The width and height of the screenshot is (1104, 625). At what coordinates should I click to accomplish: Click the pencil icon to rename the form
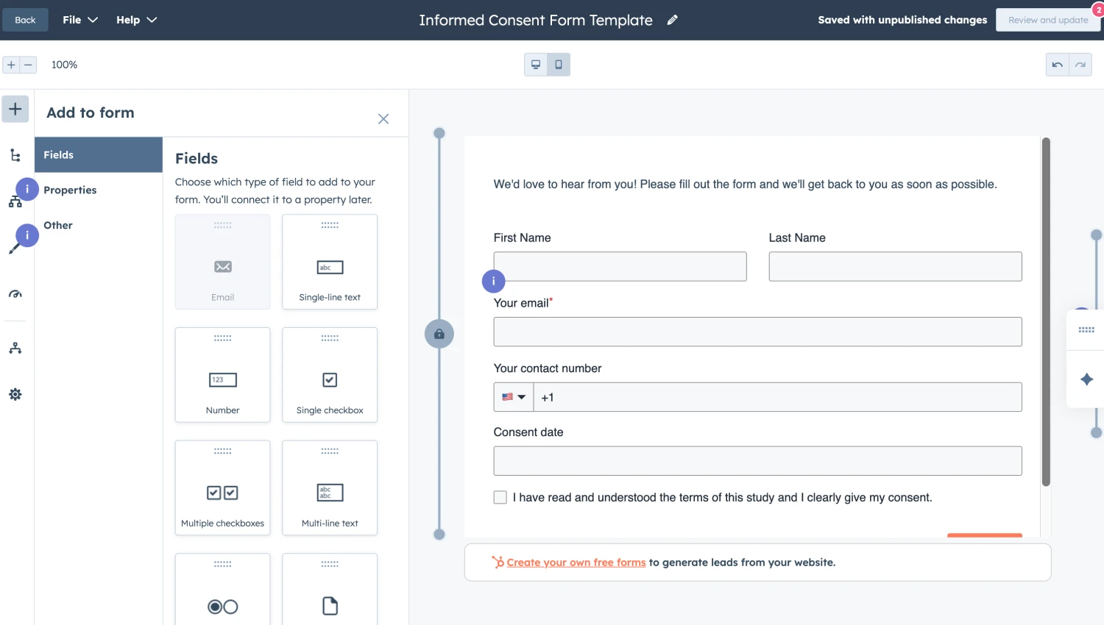(x=671, y=20)
